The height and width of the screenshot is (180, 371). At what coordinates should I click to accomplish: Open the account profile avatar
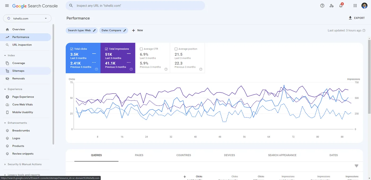pos(364,6)
